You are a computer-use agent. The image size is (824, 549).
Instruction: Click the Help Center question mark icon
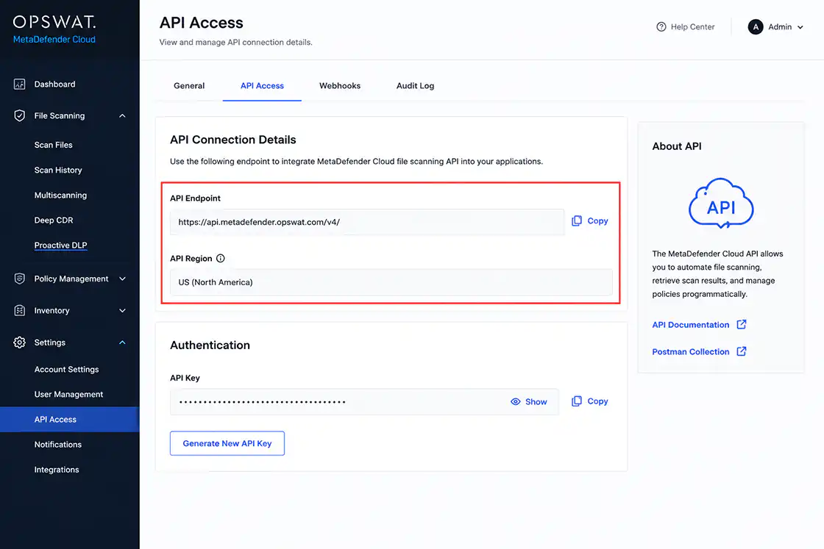pos(661,26)
